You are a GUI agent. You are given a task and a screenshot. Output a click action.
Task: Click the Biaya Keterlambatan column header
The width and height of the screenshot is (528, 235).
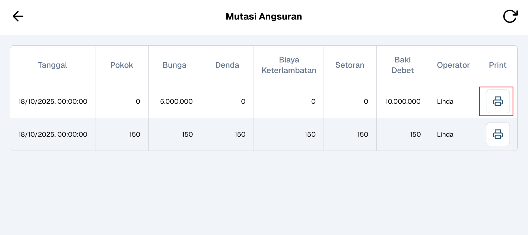(x=288, y=65)
